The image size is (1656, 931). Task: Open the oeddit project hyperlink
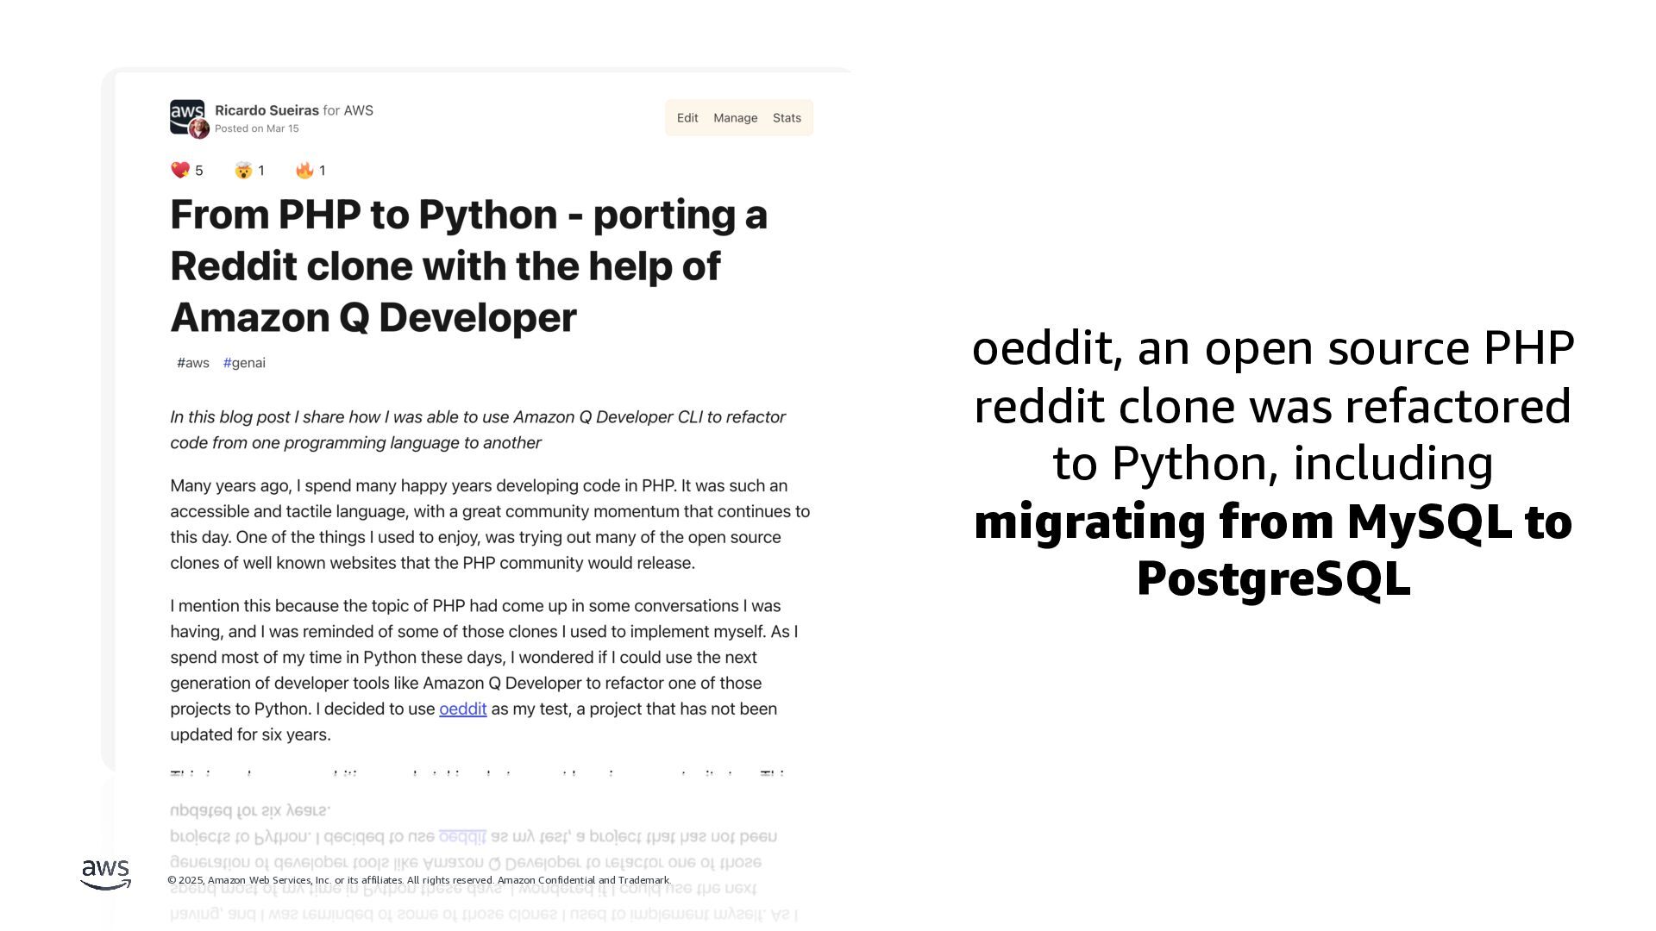[462, 709]
